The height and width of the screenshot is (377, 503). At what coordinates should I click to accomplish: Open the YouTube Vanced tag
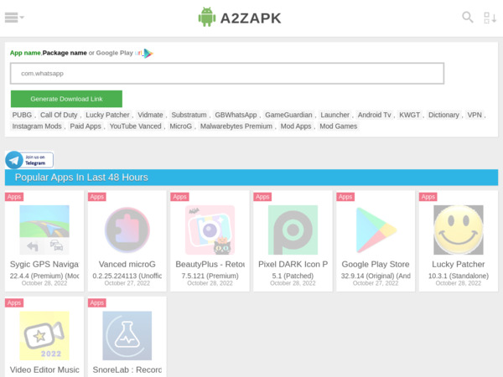point(135,127)
